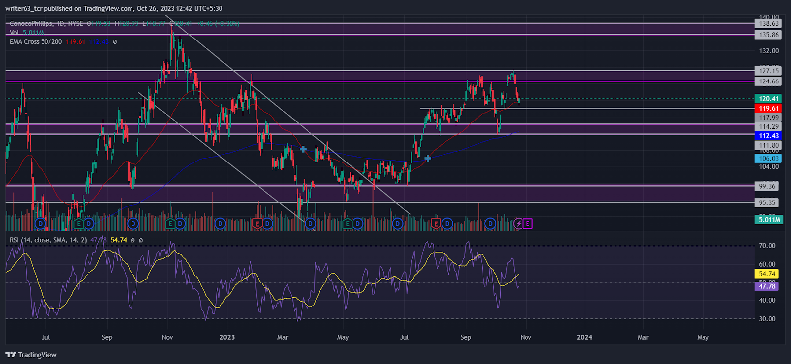Open the green earnings marker near August 2022
This screenshot has height=364, width=791.
78,224
